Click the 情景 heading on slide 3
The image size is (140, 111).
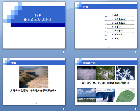(14, 63)
